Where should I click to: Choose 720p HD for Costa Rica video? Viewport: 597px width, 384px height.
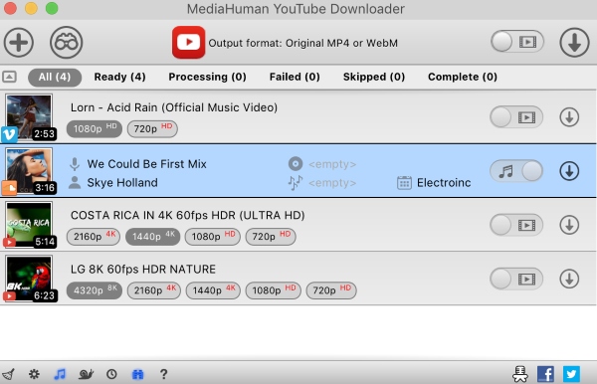271,237
